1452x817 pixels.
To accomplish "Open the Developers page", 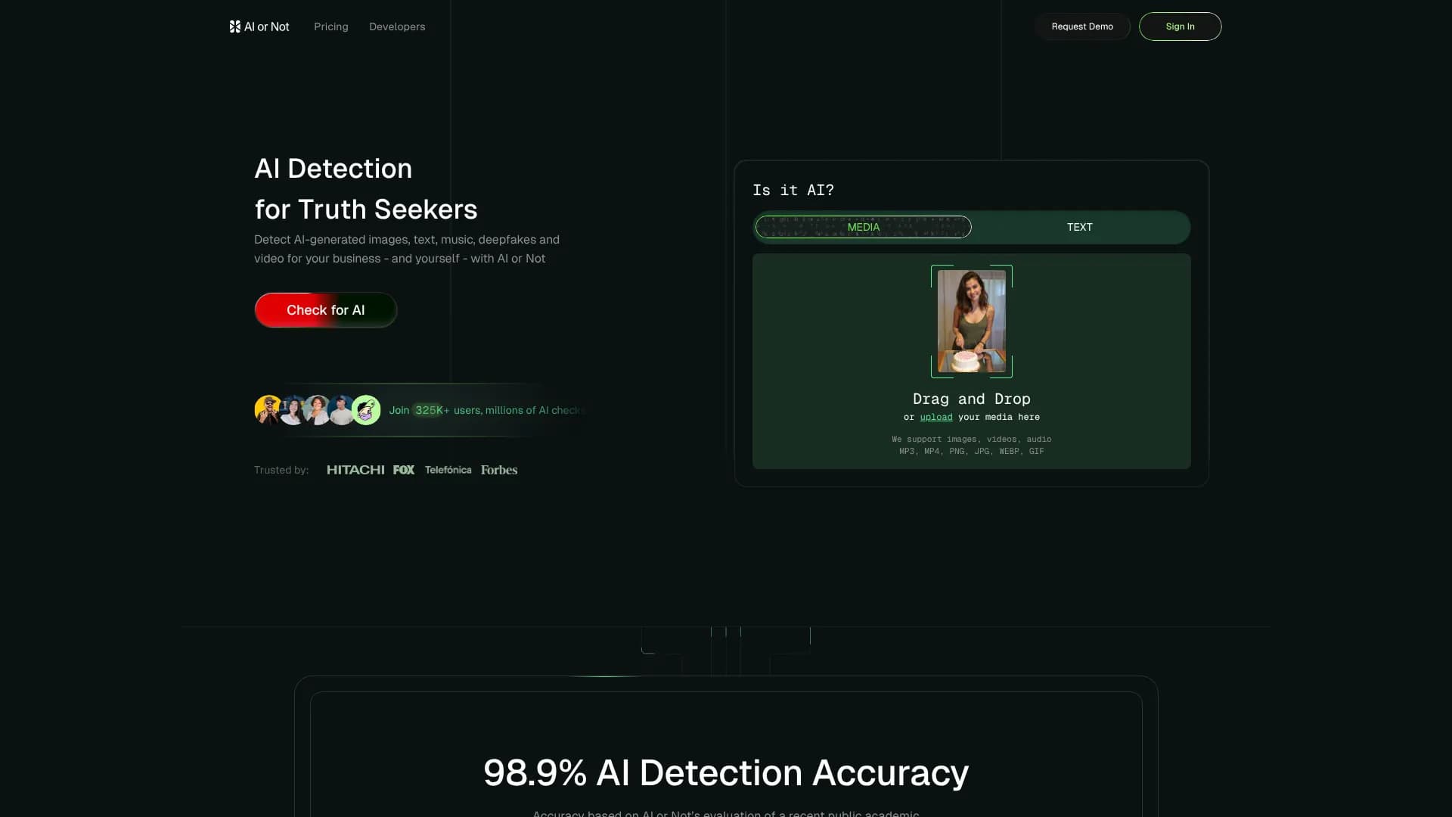I will pos(396,26).
